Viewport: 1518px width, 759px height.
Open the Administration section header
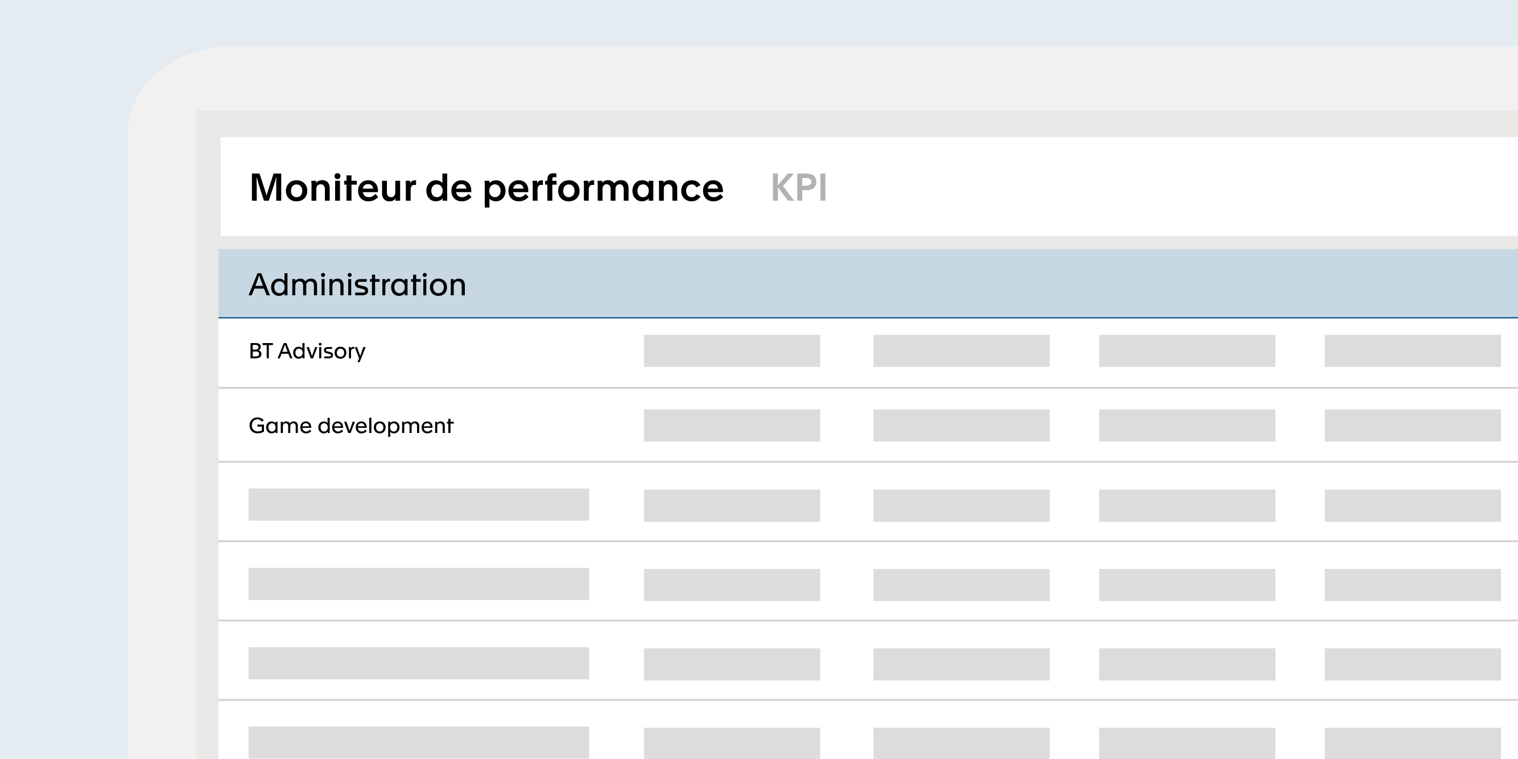click(868, 284)
